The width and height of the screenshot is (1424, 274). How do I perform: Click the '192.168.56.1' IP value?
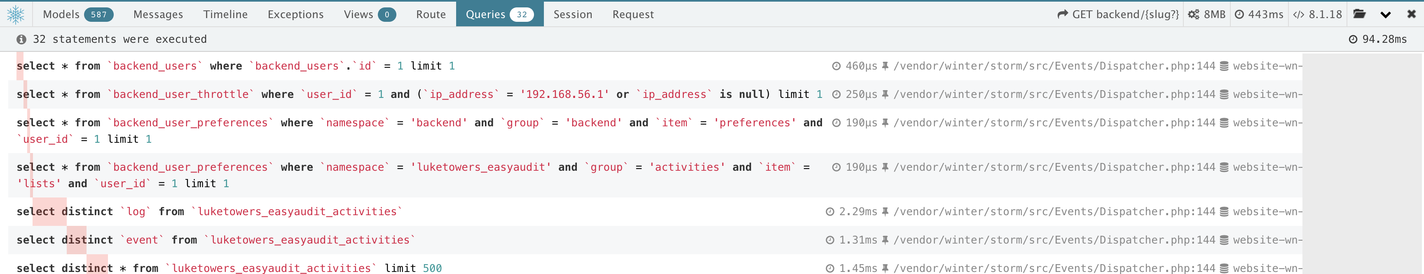coord(564,95)
